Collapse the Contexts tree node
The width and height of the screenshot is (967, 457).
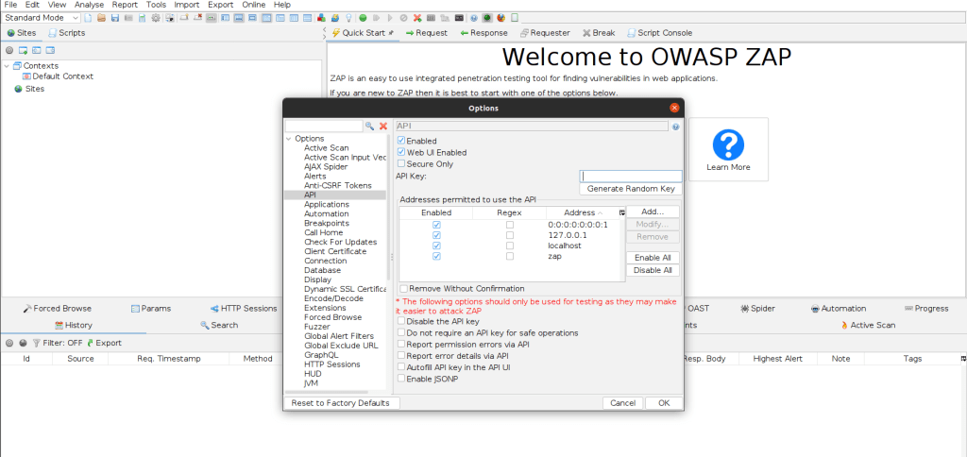(x=7, y=66)
